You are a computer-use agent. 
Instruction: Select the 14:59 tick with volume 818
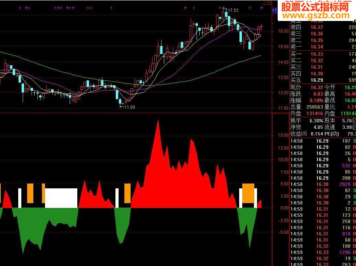pyautogui.click(x=323, y=234)
